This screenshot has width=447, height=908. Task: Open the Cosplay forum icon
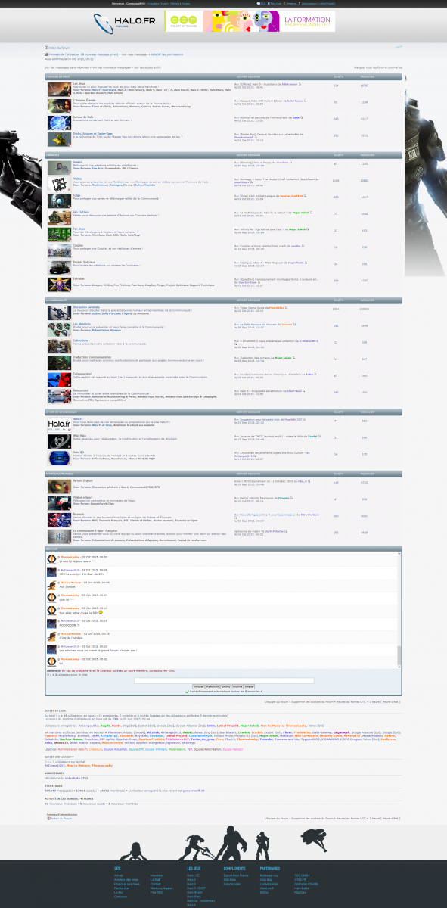coord(60,250)
